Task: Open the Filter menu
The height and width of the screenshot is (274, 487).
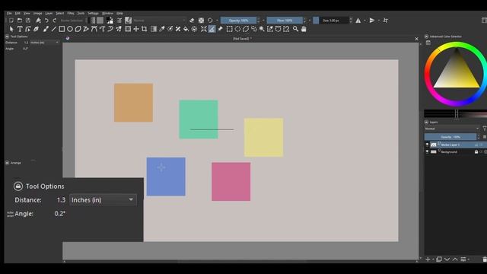Action: (x=71, y=14)
